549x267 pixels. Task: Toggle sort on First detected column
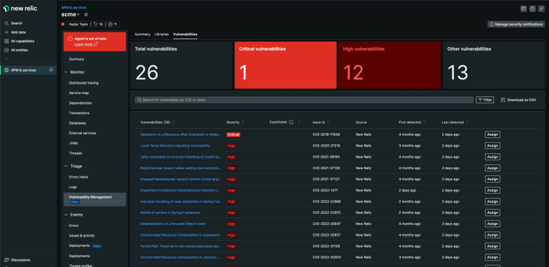[x=425, y=122]
